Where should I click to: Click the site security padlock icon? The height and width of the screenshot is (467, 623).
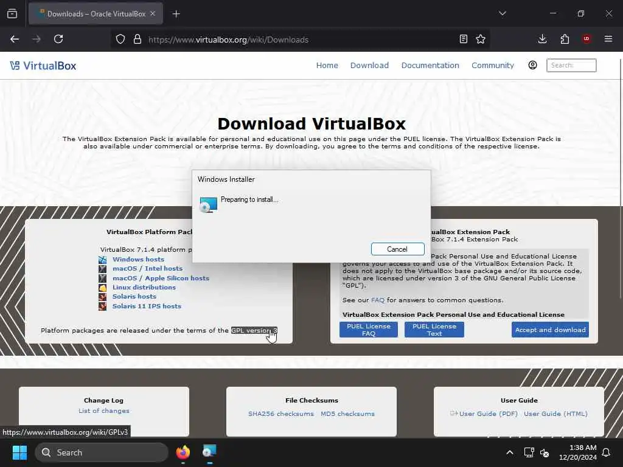point(137,40)
